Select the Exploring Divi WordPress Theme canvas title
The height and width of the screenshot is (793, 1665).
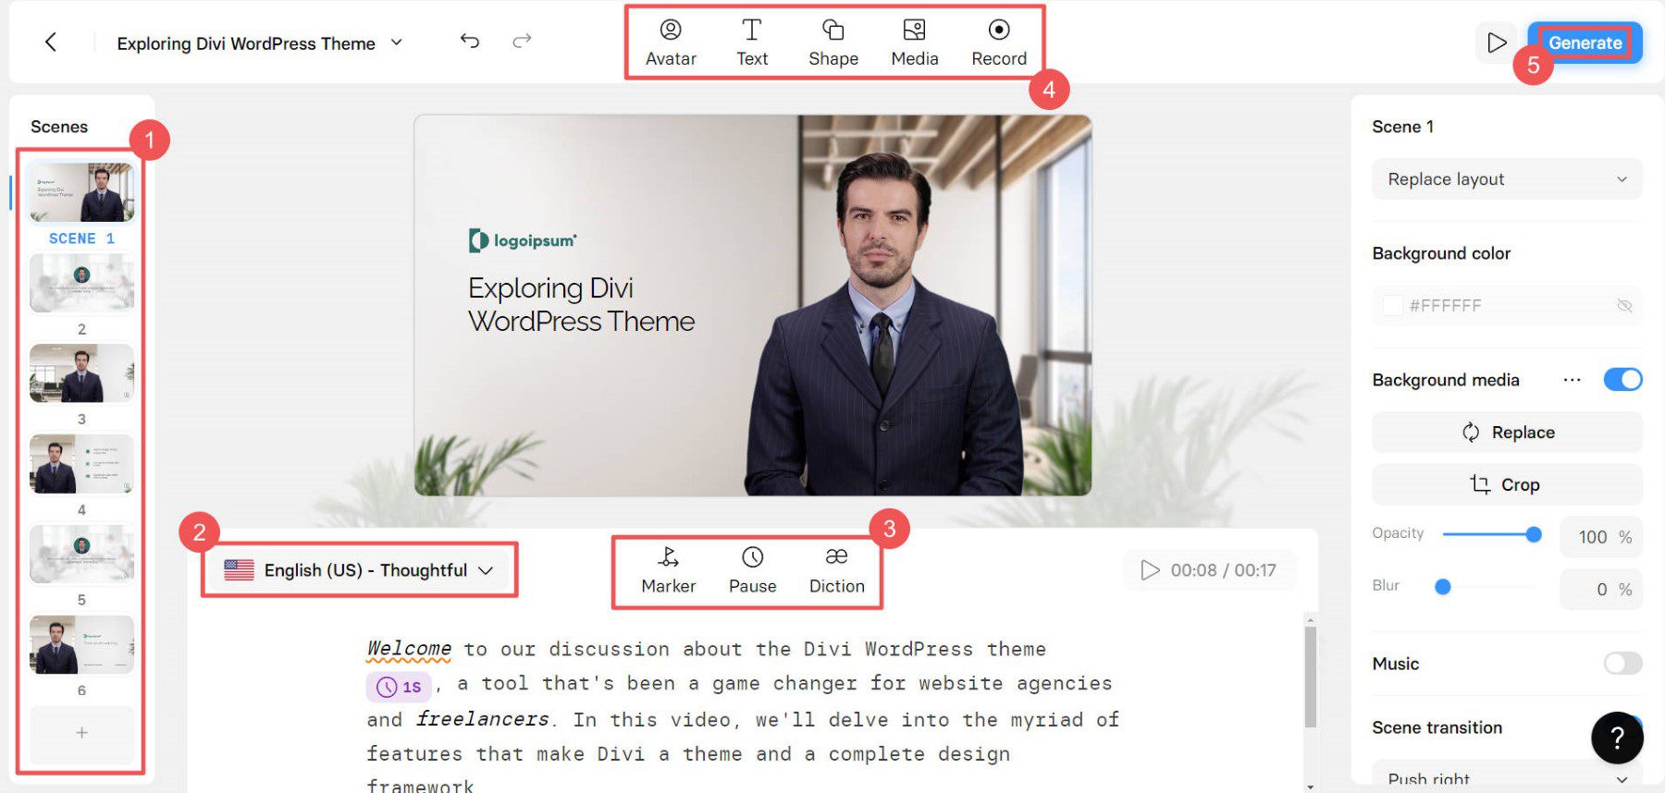click(x=581, y=304)
